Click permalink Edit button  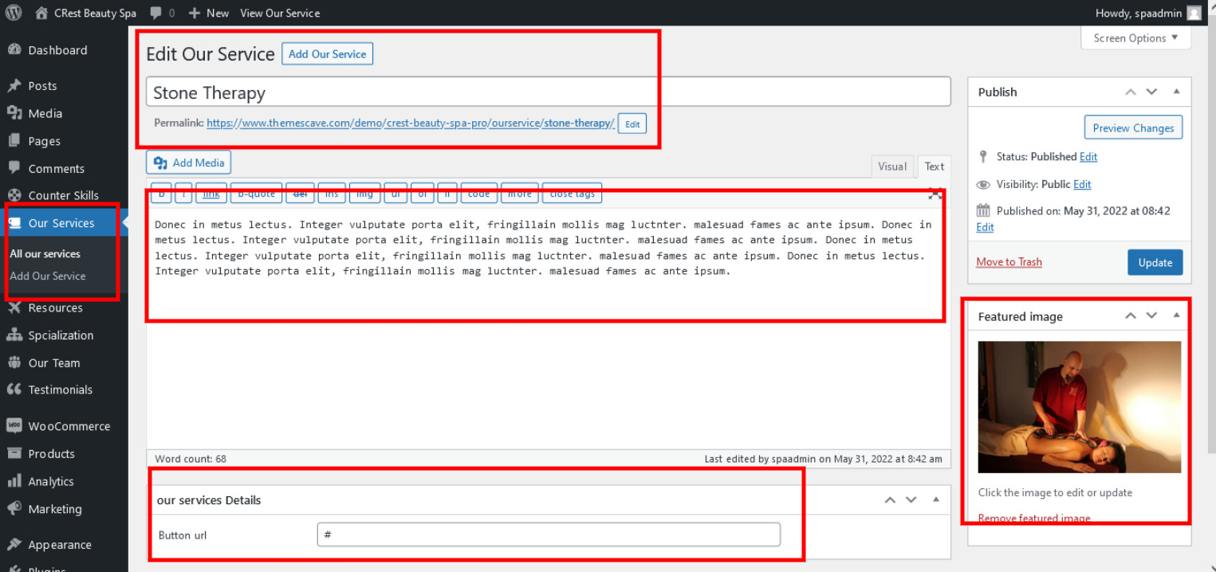632,124
